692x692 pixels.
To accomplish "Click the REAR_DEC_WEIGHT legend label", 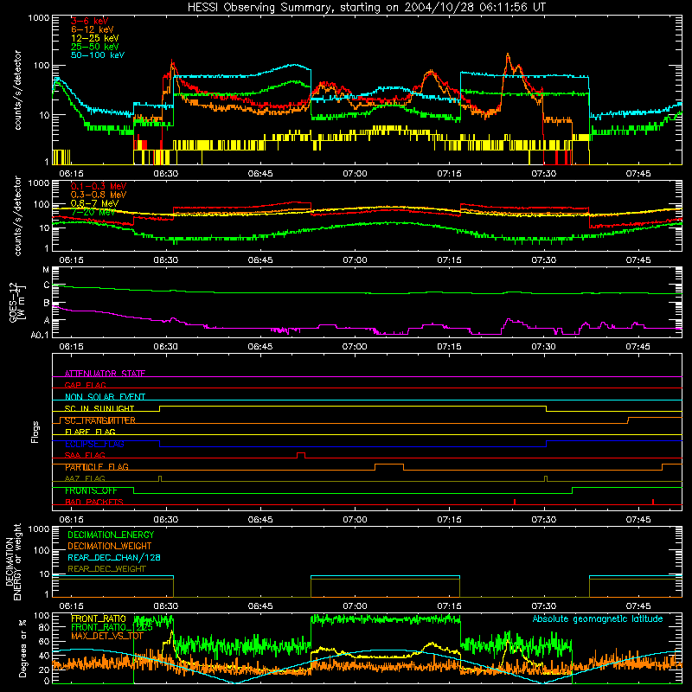I will point(106,569).
